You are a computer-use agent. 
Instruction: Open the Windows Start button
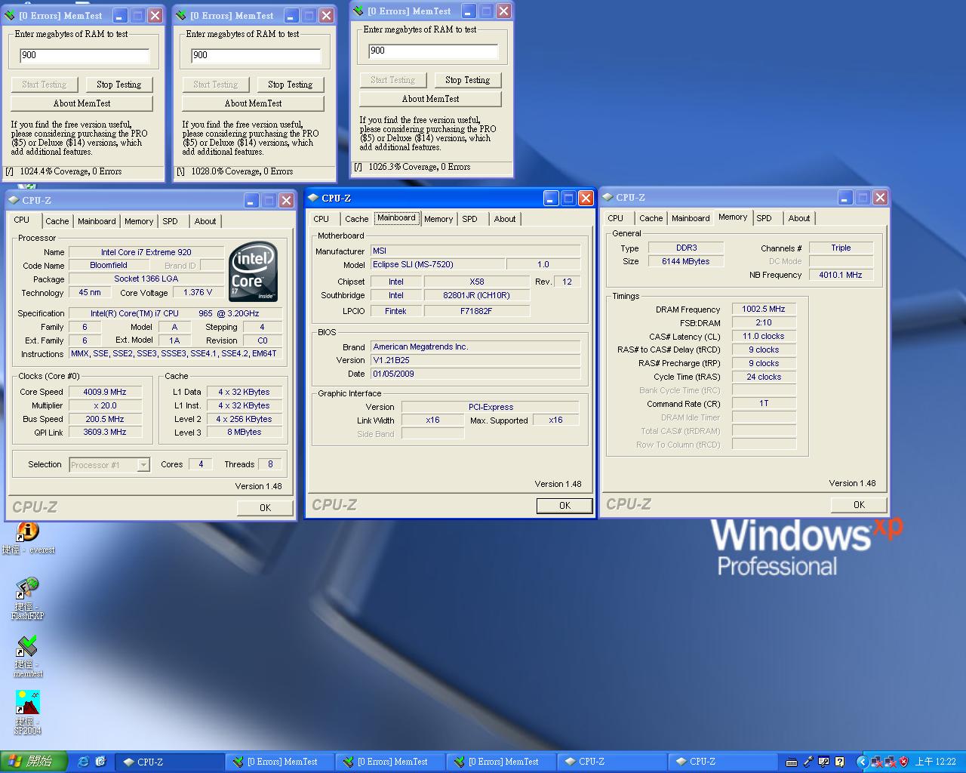coord(34,762)
